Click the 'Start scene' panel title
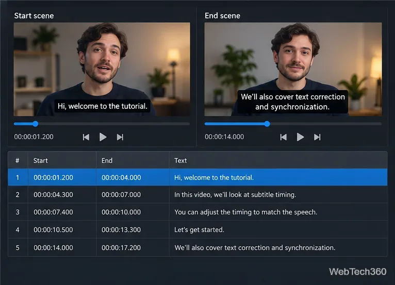 [34, 15]
